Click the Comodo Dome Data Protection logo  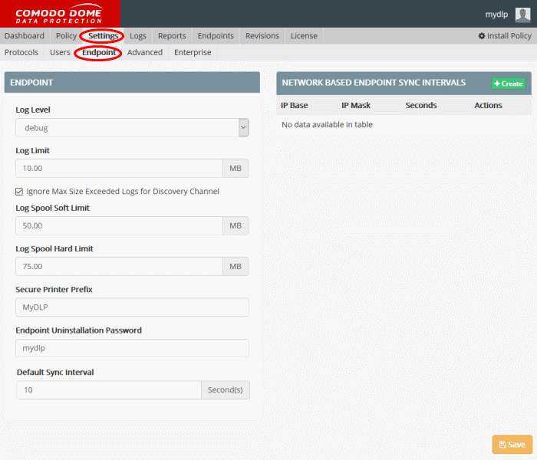(59, 14)
